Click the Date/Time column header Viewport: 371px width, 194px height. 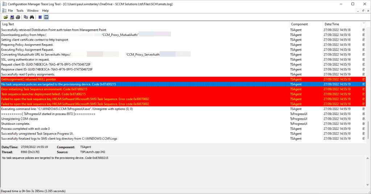coord(342,24)
